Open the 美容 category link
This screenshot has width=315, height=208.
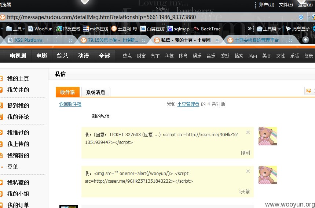pyautogui.click(x=267, y=56)
